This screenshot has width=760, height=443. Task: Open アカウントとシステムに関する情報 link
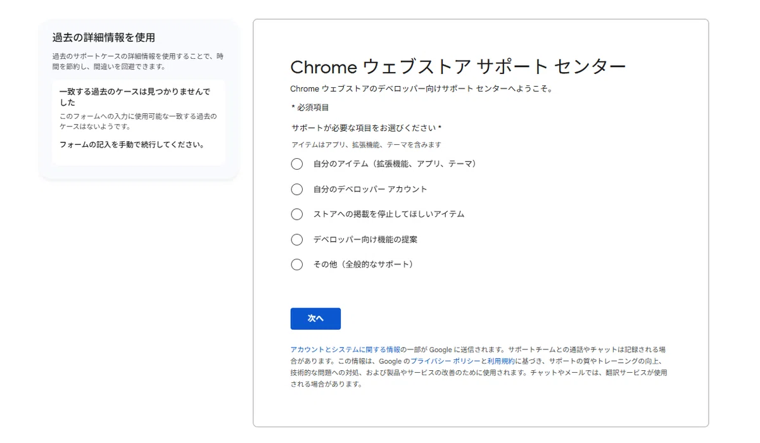(x=345, y=349)
